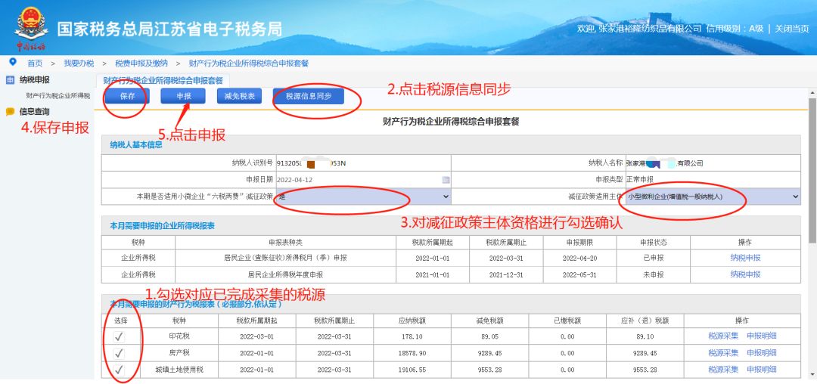This screenshot has width=817, height=384.
Task: Open 纳税申报 link for 月(季)申报 row
Action: tap(745, 258)
